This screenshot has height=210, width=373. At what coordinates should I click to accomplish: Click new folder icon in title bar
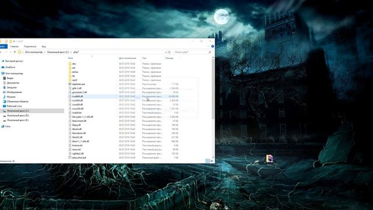(10, 41)
